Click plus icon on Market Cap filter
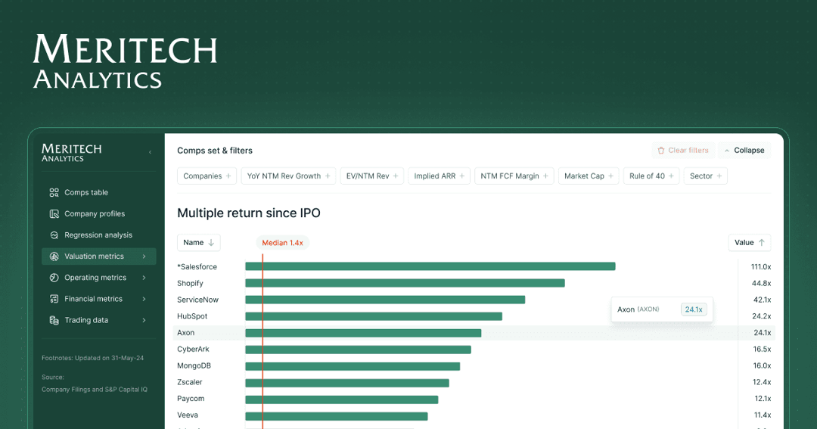This screenshot has width=817, height=429. [x=610, y=176]
